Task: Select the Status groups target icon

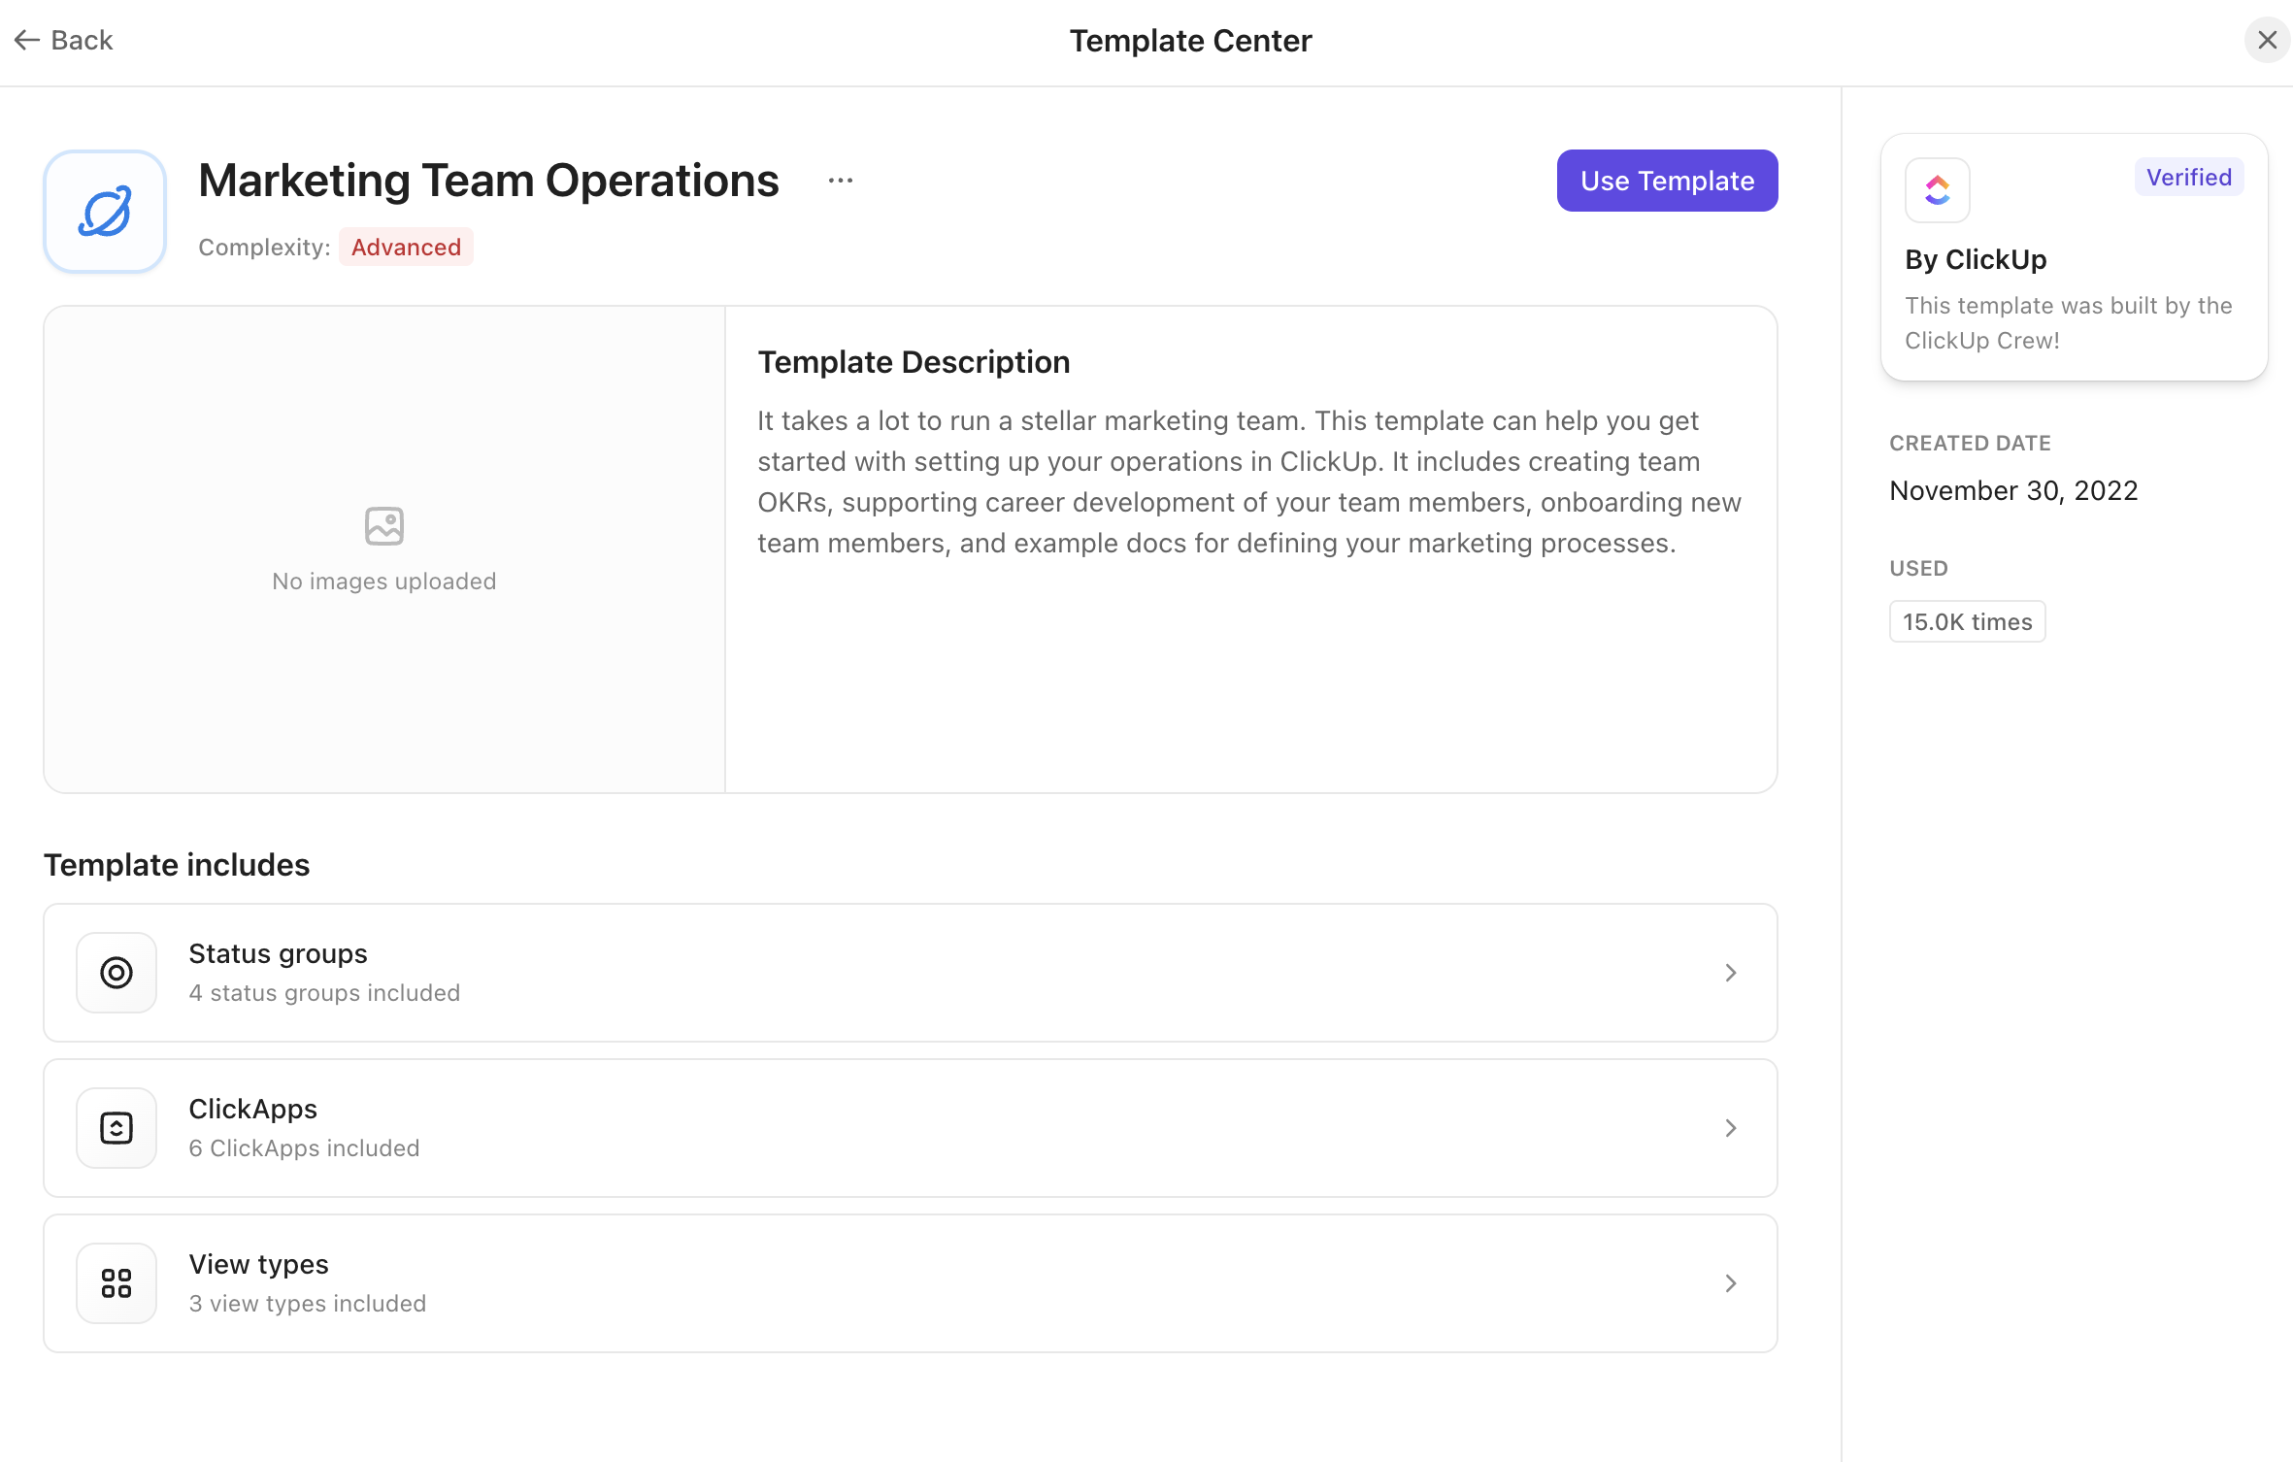Action: tap(116, 972)
